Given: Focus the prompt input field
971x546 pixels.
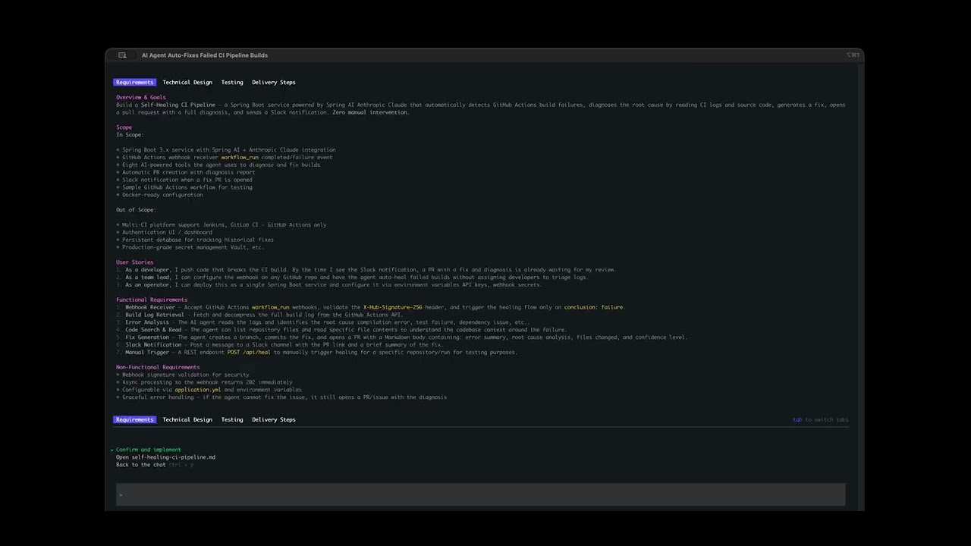Looking at the screenshot, I should coord(481,494).
